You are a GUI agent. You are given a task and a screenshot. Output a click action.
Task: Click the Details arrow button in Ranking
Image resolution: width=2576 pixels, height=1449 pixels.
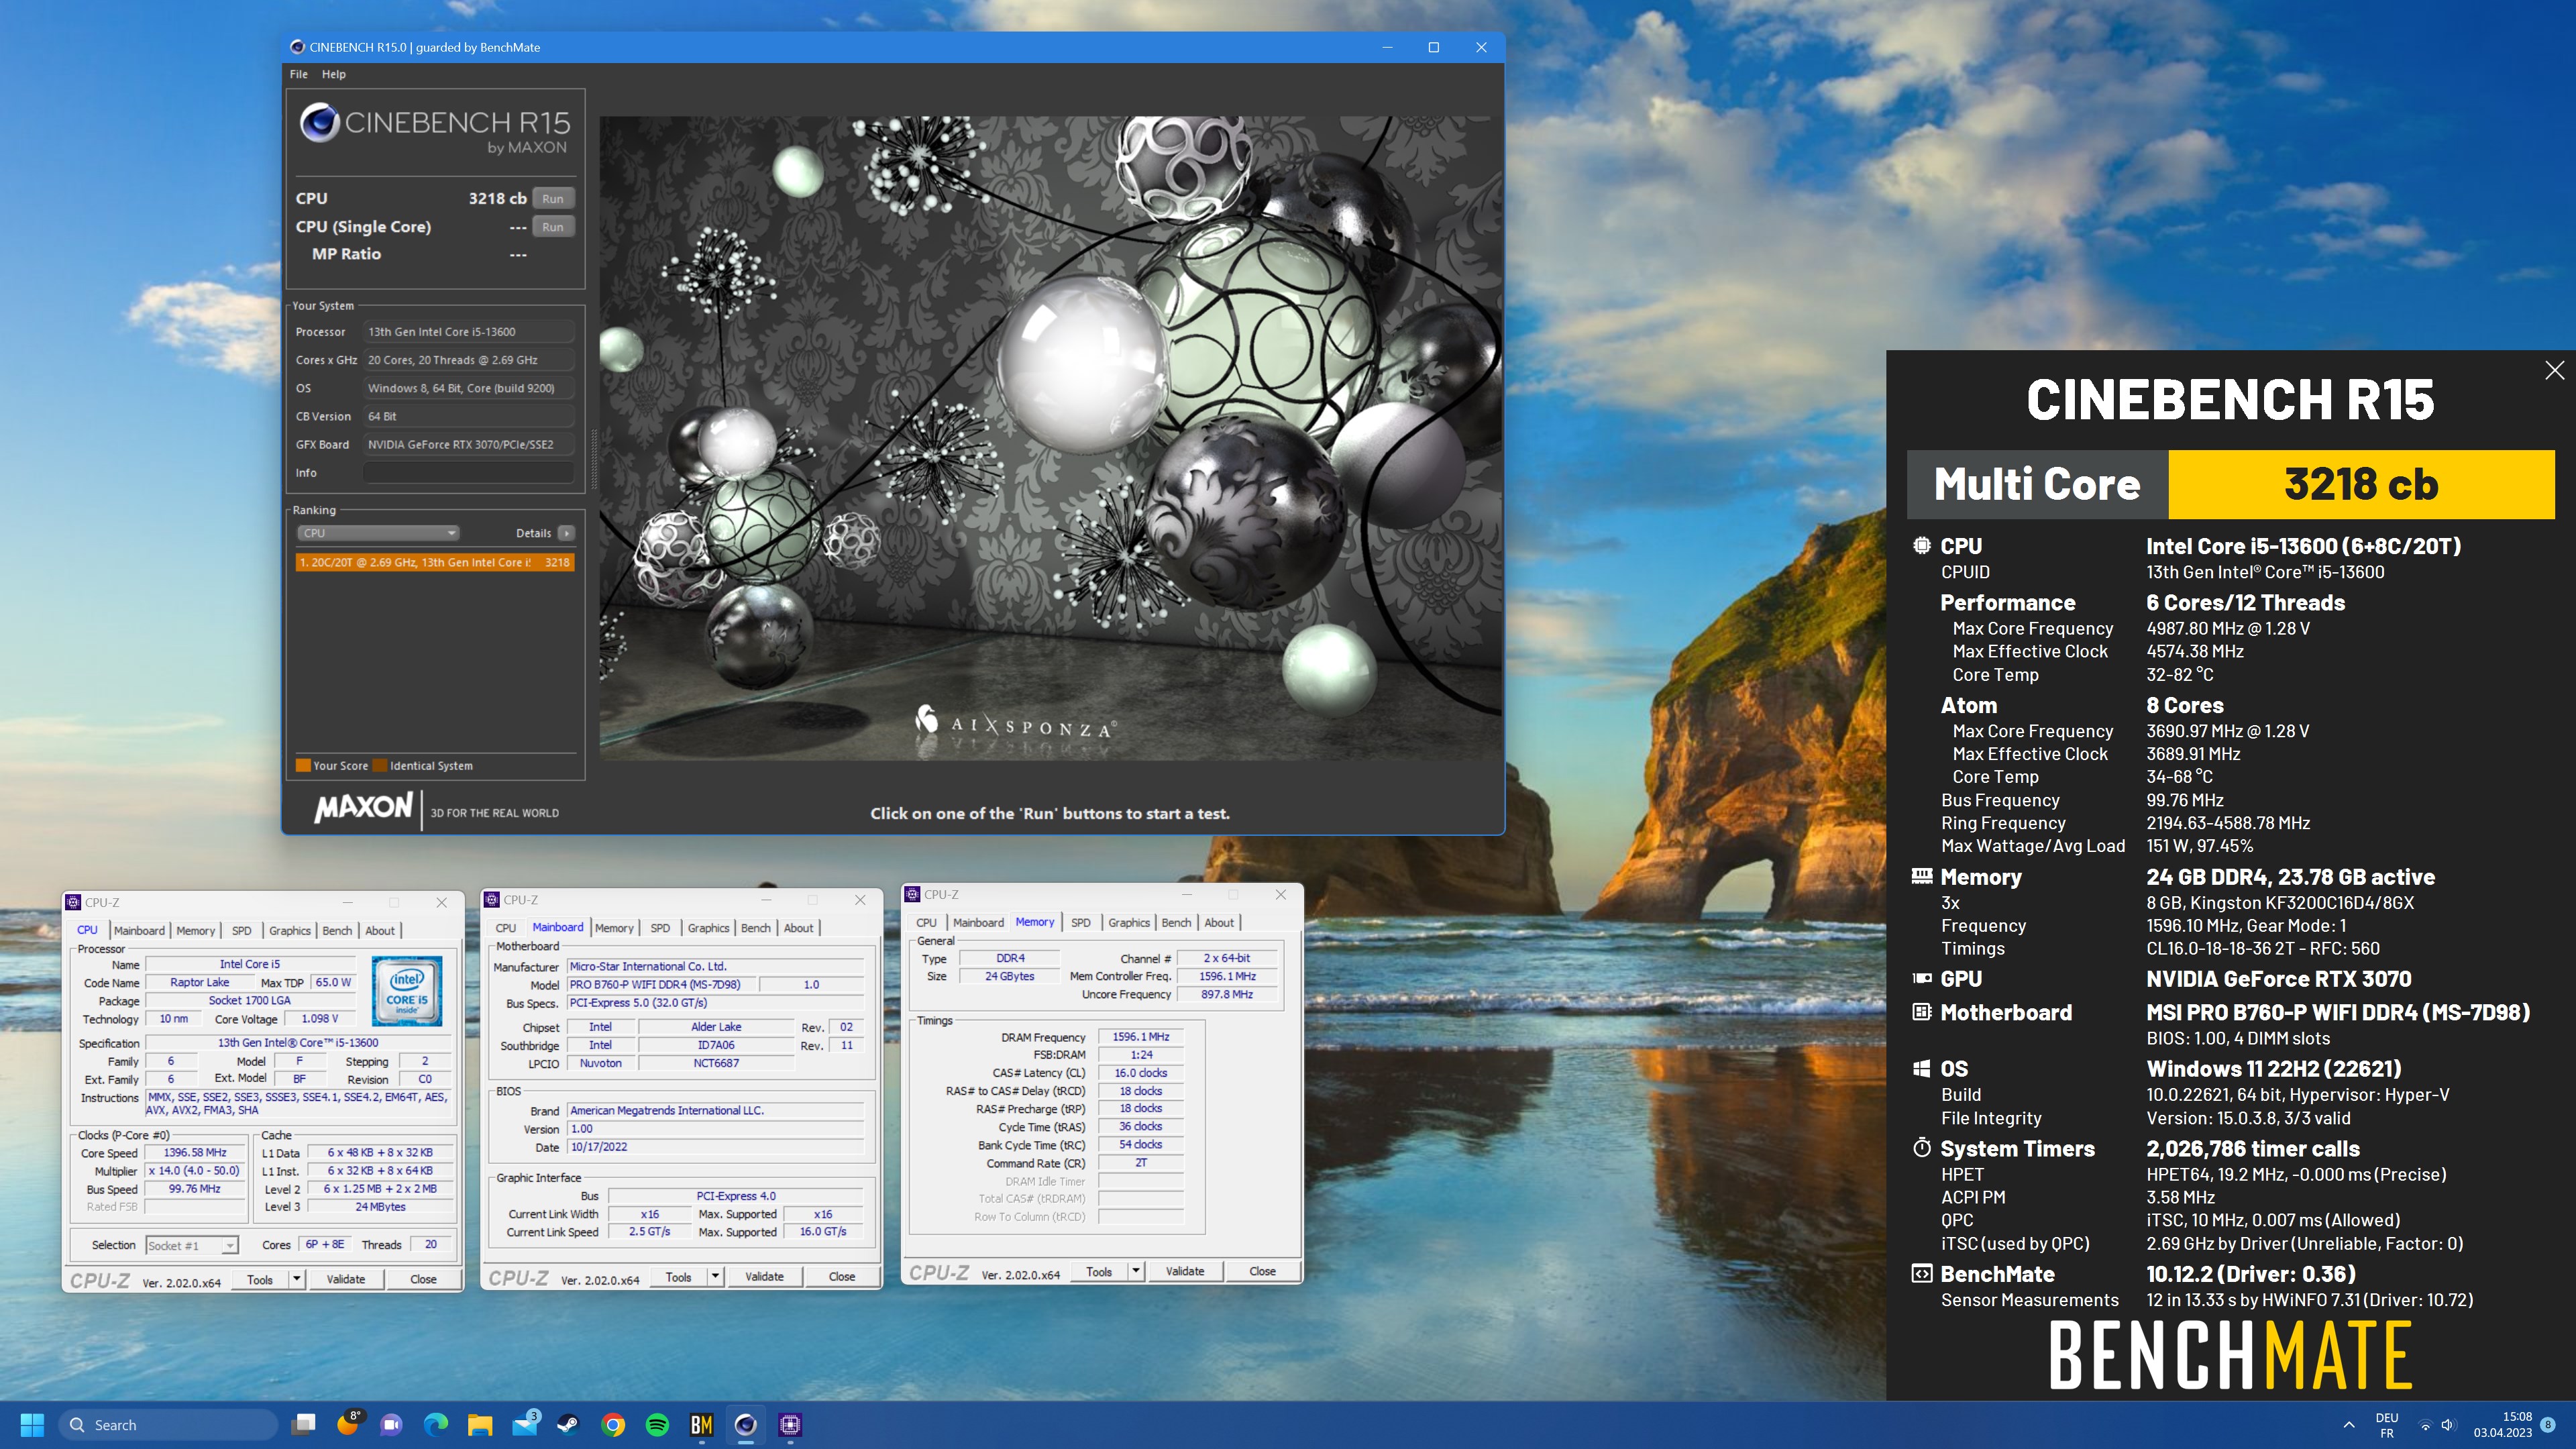[566, 533]
